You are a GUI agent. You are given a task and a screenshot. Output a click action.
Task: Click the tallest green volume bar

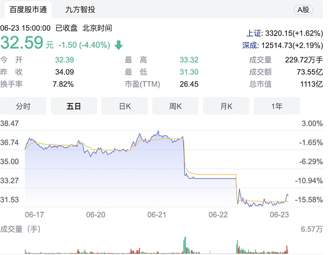[x=185, y=245]
